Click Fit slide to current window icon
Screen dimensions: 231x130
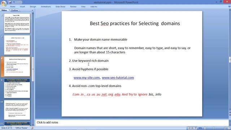click(229, 128)
